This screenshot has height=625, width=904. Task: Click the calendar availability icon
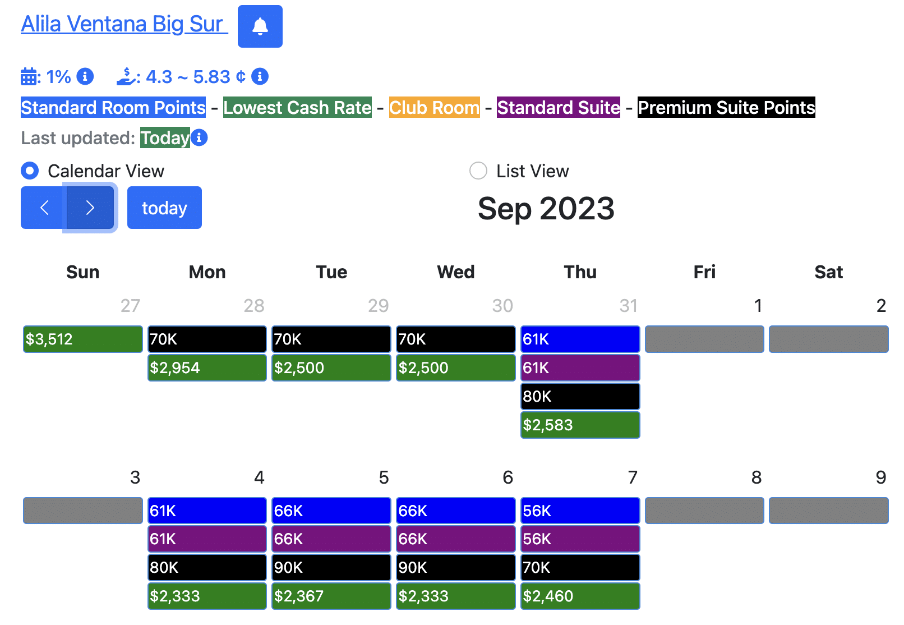tap(29, 77)
